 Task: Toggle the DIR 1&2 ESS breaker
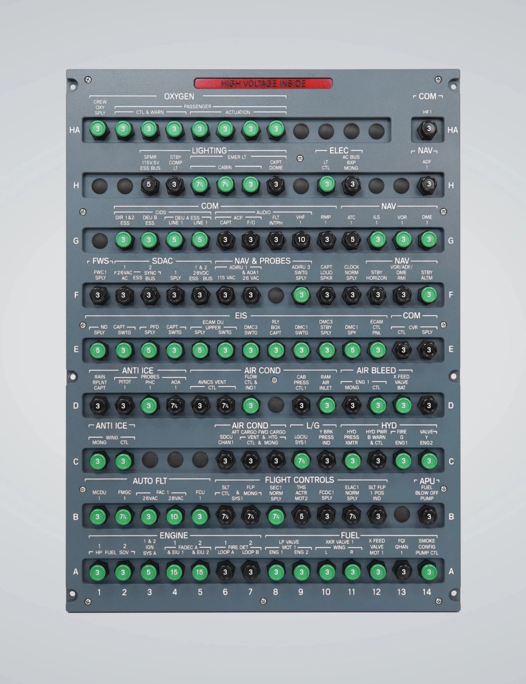point(124,240)
